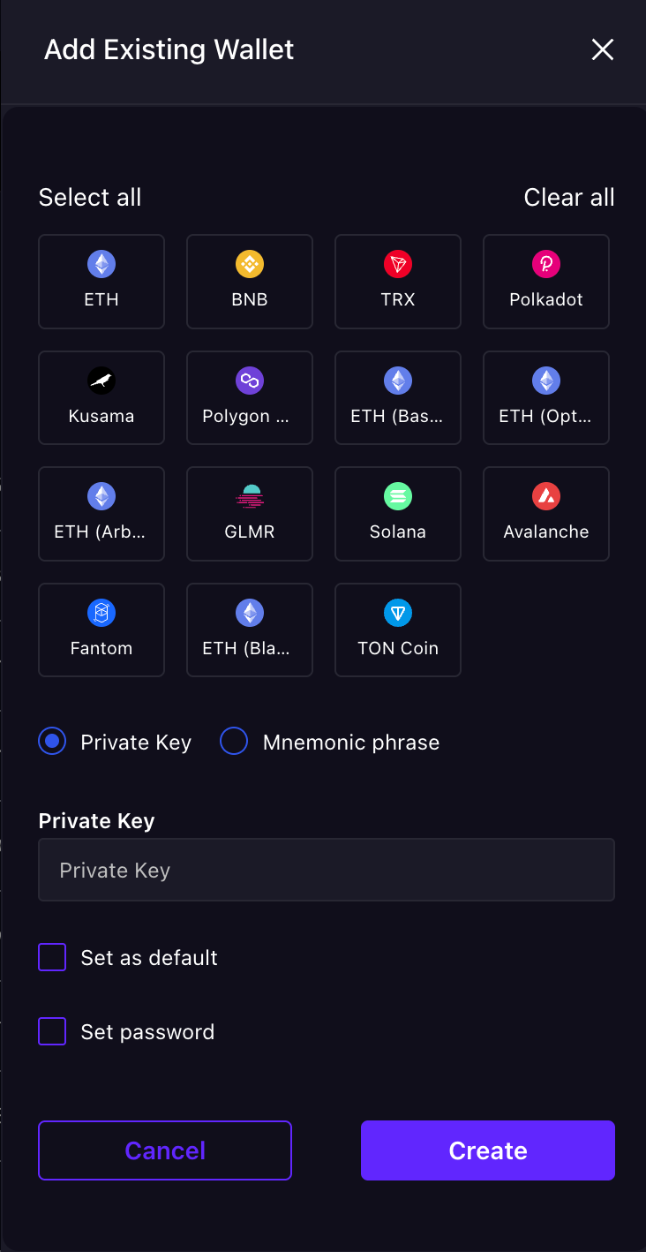Choose the Kusama bird icon tile
646x1252 pixels.
101,397
